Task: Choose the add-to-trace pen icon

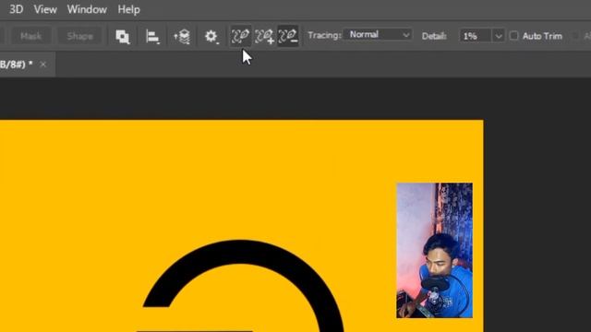Action: pyautogui.click(x=264, y=36)
